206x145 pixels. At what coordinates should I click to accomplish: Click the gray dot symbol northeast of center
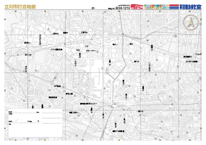coord(147,40)
